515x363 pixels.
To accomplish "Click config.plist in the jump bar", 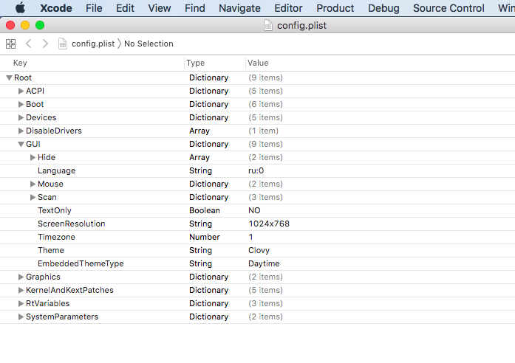I will [x=93, y=44].
